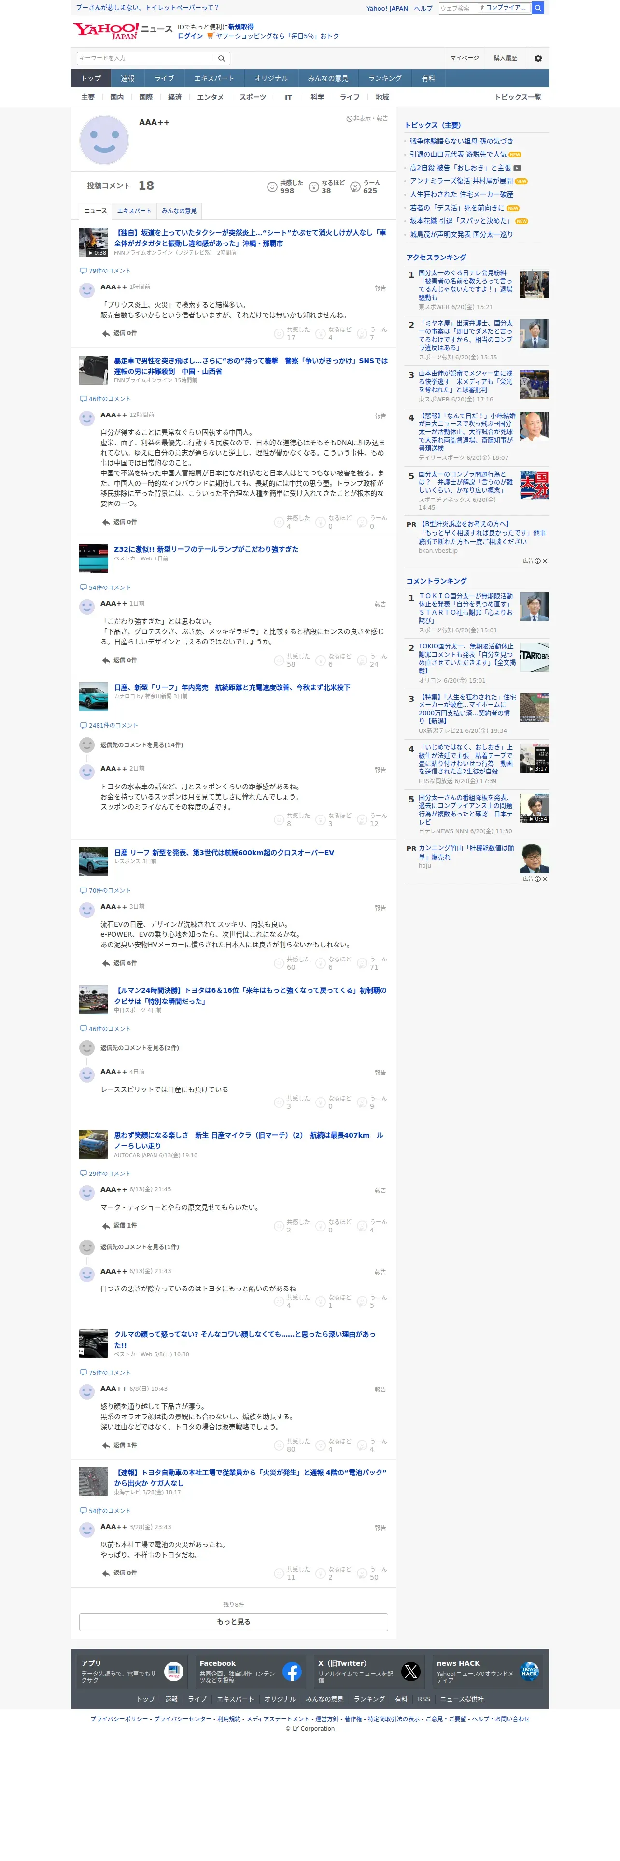
Task: Select the 速報 navigation tab
Action: (x=128, y=78)
